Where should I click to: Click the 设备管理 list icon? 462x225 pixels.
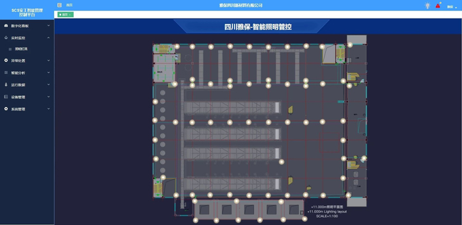coord(6,97)
